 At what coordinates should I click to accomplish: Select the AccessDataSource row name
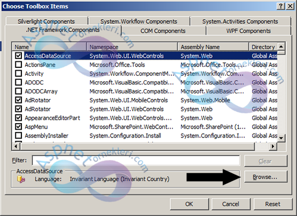[x=48, y=56]
